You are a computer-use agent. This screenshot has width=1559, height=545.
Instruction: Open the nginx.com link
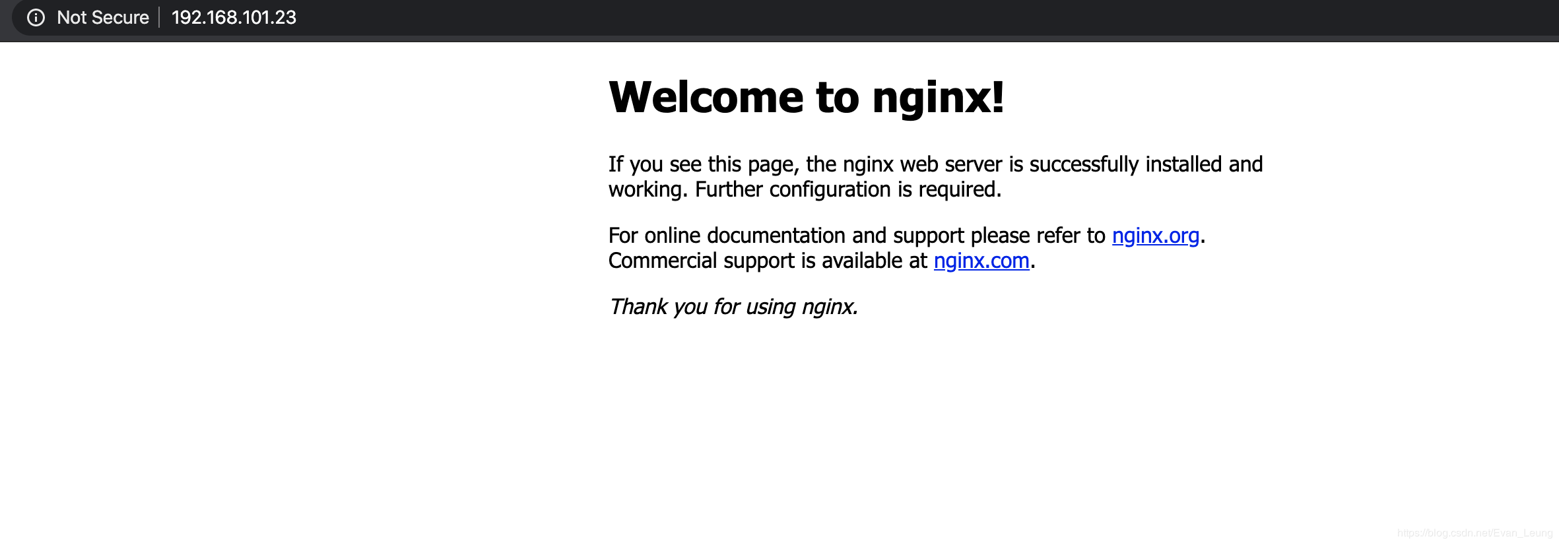point(981,261)
